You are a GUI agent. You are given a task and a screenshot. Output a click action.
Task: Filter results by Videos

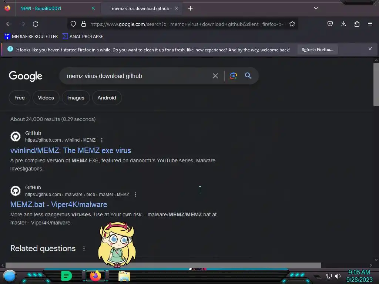pyautogui.click(x=46, y=98)
